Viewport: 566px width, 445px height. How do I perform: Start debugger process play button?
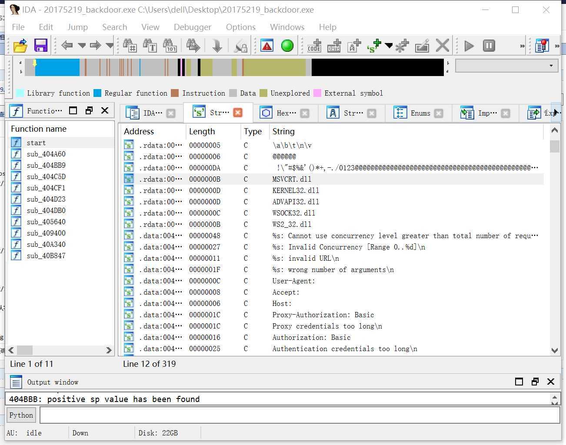click(x=469, y=45)
